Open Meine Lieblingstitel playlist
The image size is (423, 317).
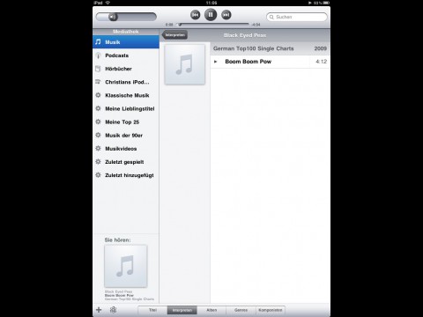pyautogui.click(x=126, y=108)
